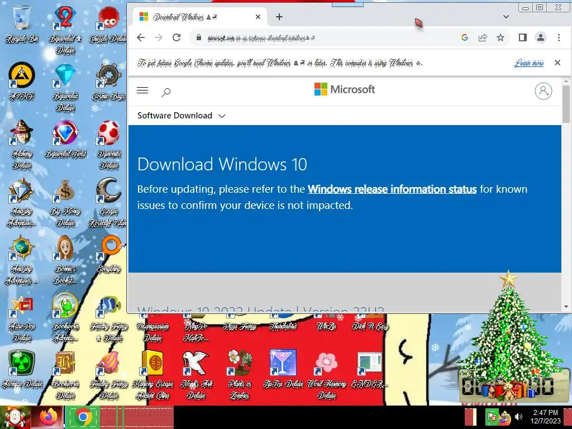Select the Alchemy Deluxe desktop icon
Viewport: 572px width, 429px height.
point(22,145)
